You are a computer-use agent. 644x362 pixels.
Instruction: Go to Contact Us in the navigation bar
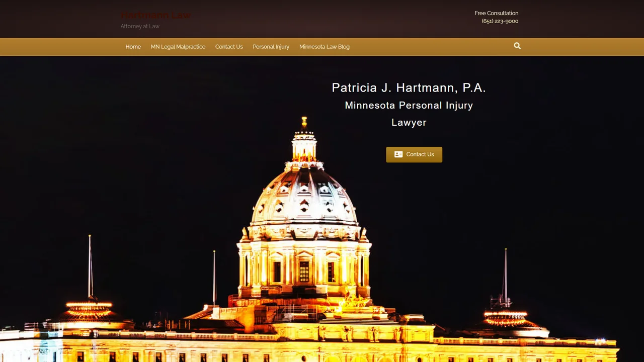(229, 47)
